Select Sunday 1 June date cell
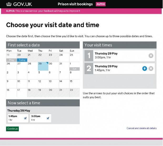This screenshot has height=146, width=163. pyautogui.click(x=75, y=66)
